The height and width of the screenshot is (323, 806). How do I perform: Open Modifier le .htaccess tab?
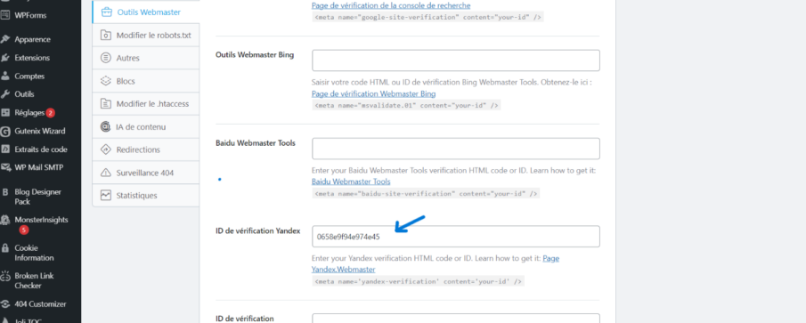tap(145, 104)
